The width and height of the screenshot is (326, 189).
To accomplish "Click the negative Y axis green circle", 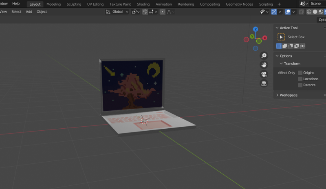I will pyautogui.click(x=259, y=41).
